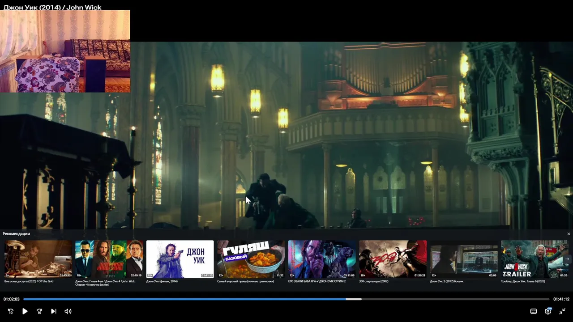This screenshot has width=573, height=322.
Task: Click the elapsed time 01:02:03
Action: coord(12,299)
